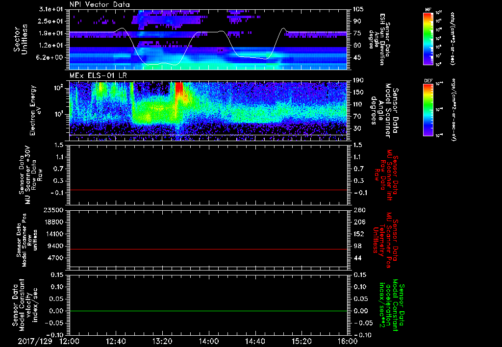Click the 14:40 time axis label
This screenshot has height=347, width=502.
pyautogui.click(x=255, y=341)
